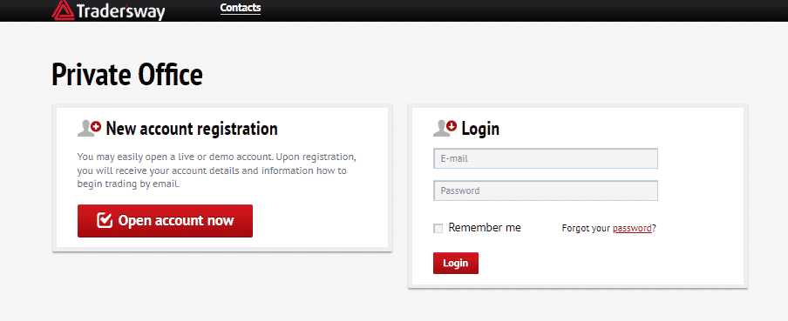Focus the Password input field
This screenshot has width=788, height=321.
pos(546,191)
